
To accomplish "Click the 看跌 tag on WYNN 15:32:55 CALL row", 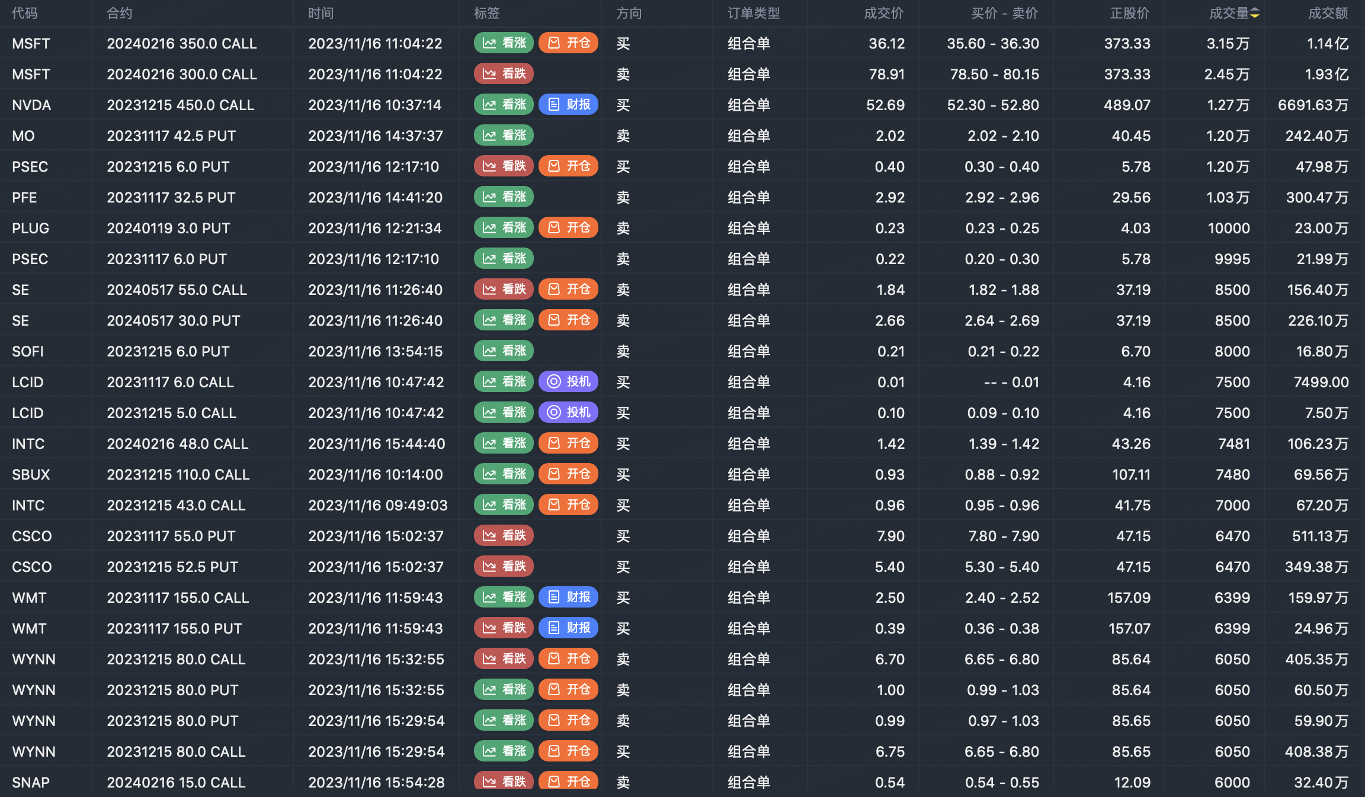I will point(504,659).
